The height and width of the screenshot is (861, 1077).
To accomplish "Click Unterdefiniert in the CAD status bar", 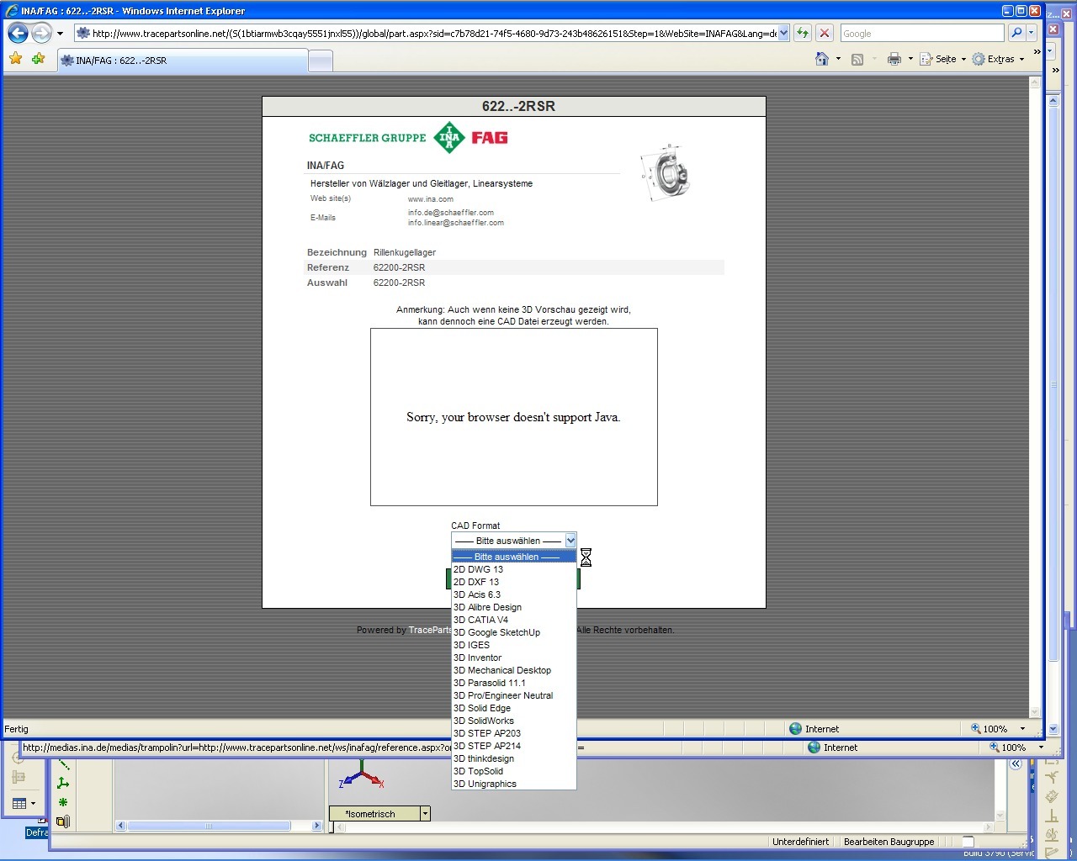I will tap(800, 842).
